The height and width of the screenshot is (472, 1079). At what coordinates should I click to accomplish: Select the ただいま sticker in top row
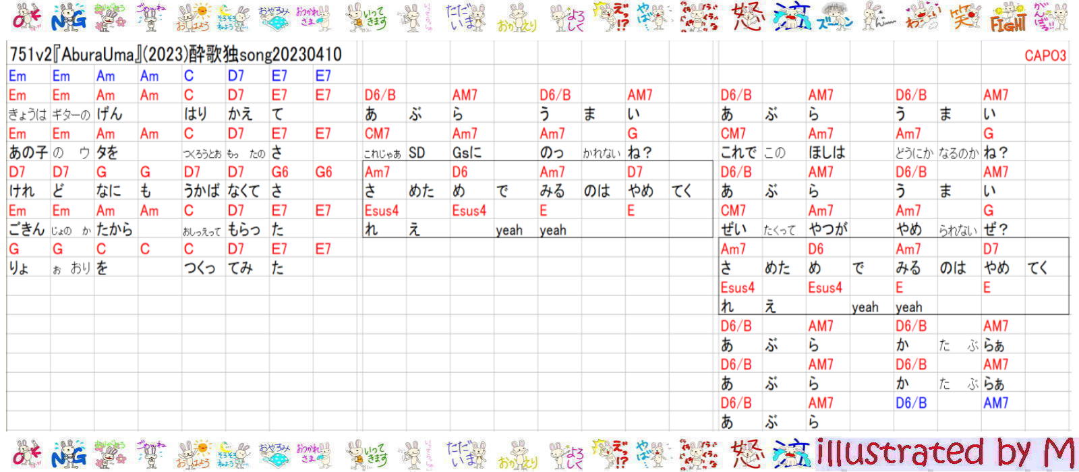465,18
